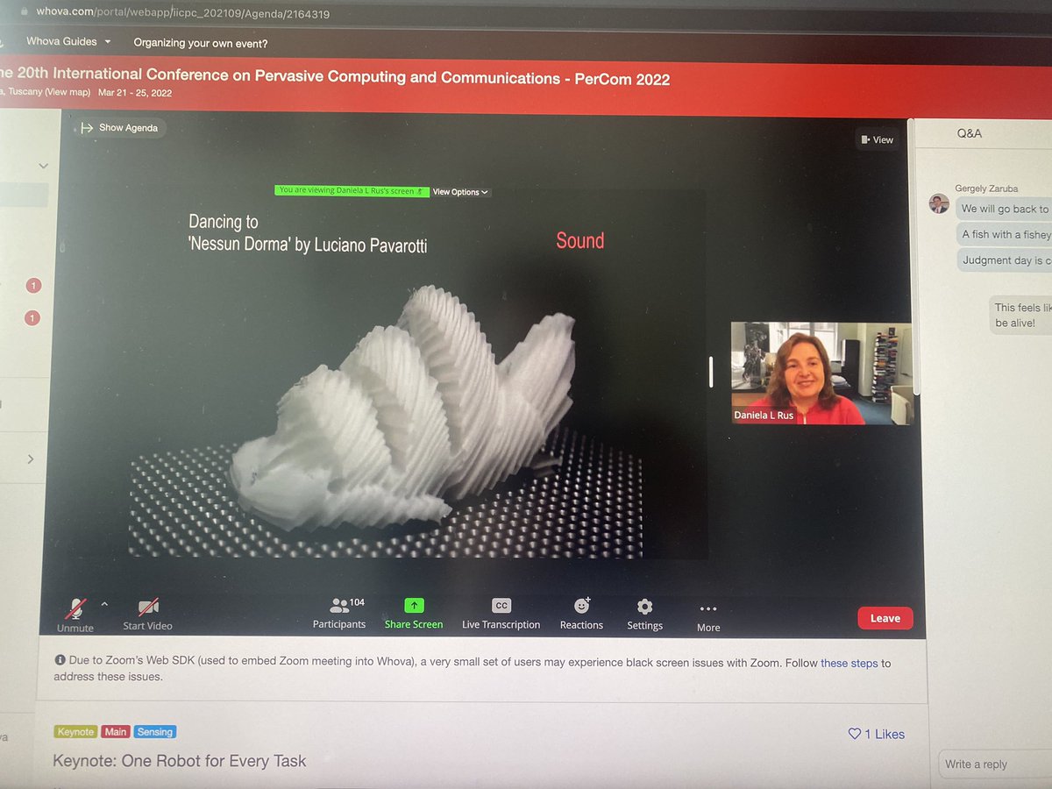Click the lower red notification badge in sidebar

pyautogui.click(x=32, y=317)
